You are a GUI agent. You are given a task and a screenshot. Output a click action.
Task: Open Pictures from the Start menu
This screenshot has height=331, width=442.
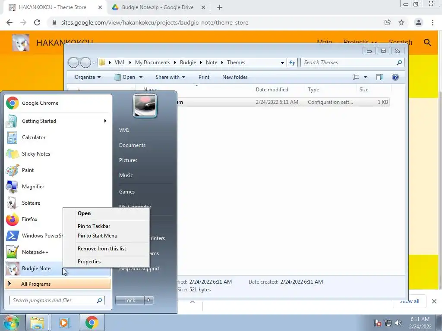click(128, 160)
